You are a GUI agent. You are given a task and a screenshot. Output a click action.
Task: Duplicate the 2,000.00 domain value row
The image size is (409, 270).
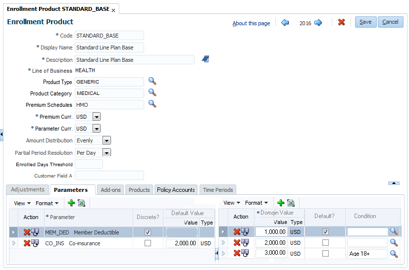click(245, 242)
